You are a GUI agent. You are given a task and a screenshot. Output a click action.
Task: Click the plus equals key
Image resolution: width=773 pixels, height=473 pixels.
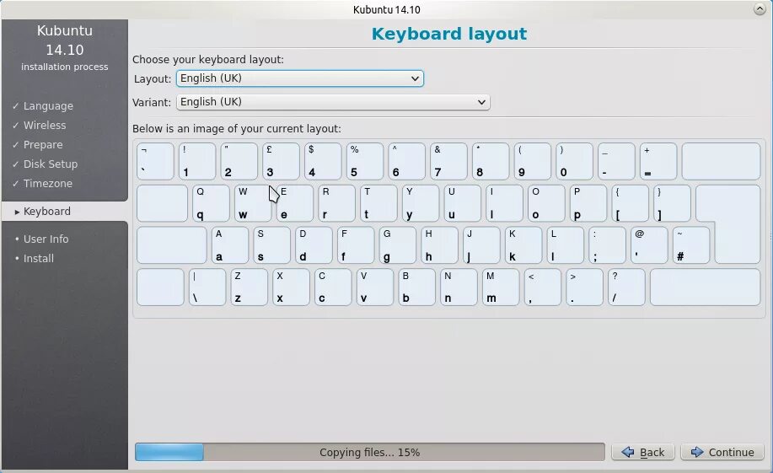pyautogui.click(x=658, y=161)
